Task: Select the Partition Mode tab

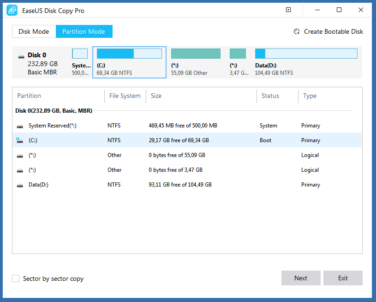Action: click(x=84, y=31)
